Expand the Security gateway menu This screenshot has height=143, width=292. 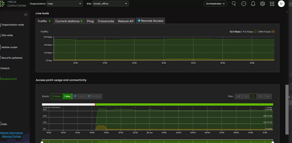tap(12, 58)
